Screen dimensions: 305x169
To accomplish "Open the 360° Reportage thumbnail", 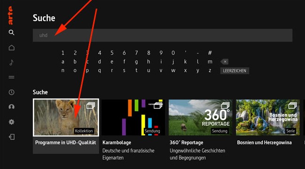I will pos(200,117).
